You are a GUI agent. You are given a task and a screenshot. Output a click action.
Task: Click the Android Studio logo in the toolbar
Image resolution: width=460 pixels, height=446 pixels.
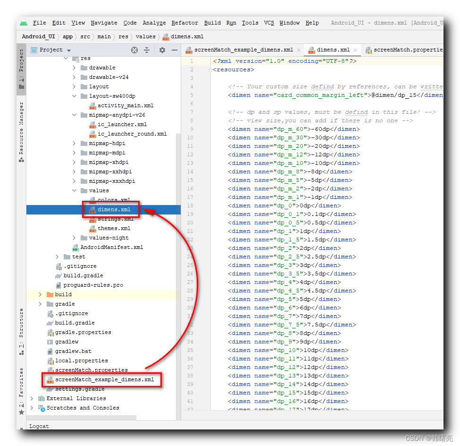tap(24, 22)
